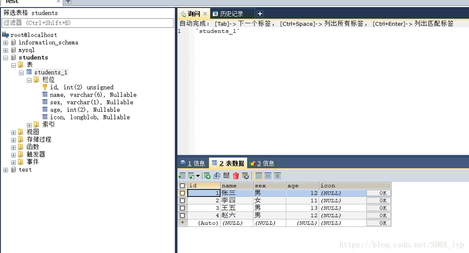Click the test database icon
Image resolution: width=469 pixels, height=253 pixels.
point(14,170)
